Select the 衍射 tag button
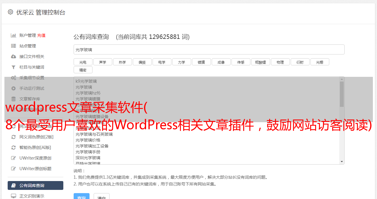 coord(300,62)
